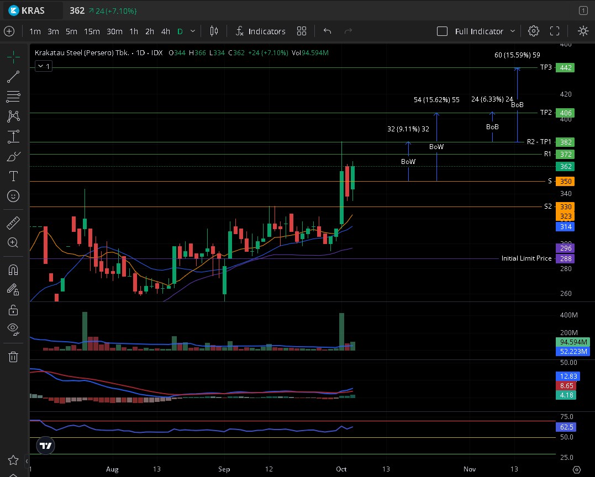
Task: Select the Fibonacci retracement tool
Action: pos(13,97)
